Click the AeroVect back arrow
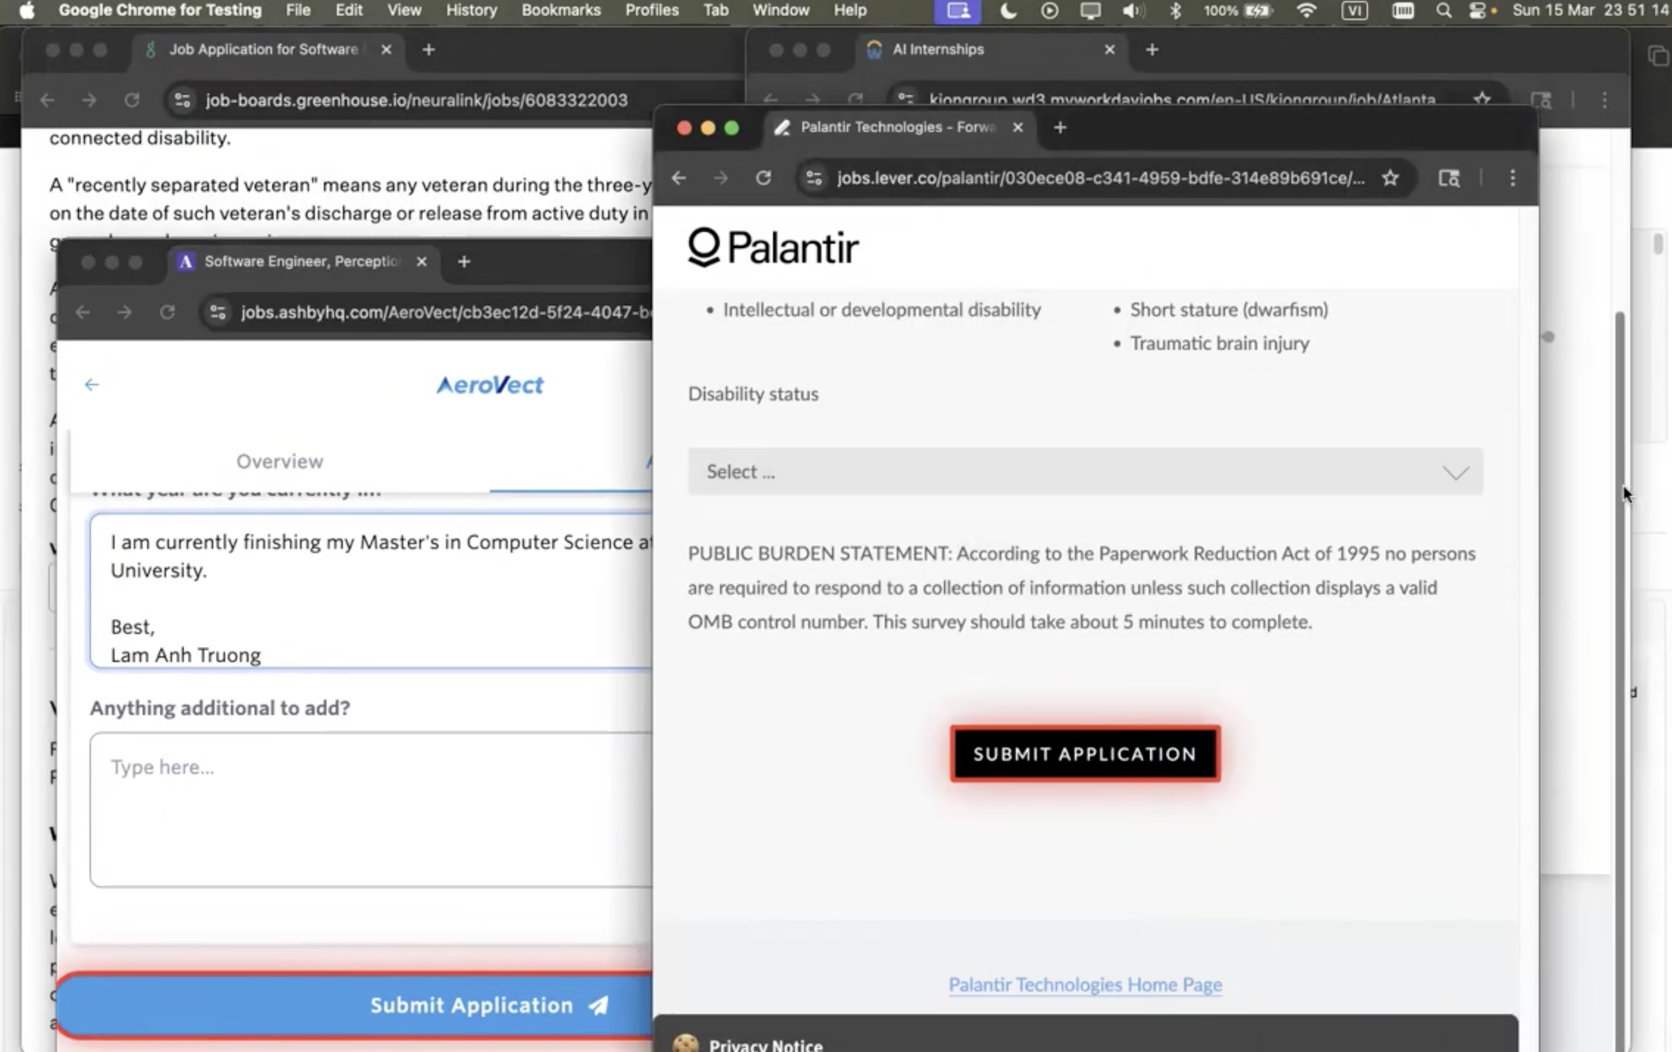This screenshot has height=1052, width=1672. pos(92,385)
